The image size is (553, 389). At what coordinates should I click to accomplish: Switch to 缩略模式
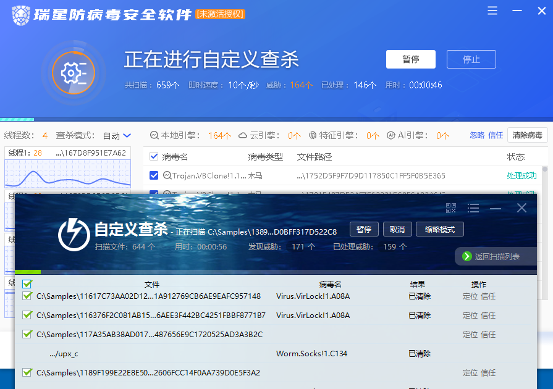440,229
